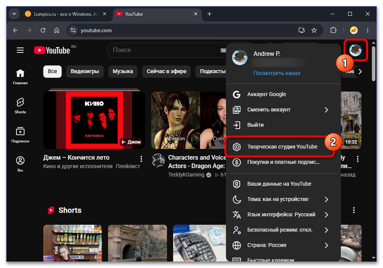Viewport: 383px width, 268px height.
Task: Reload the current page
Action: 43,30
